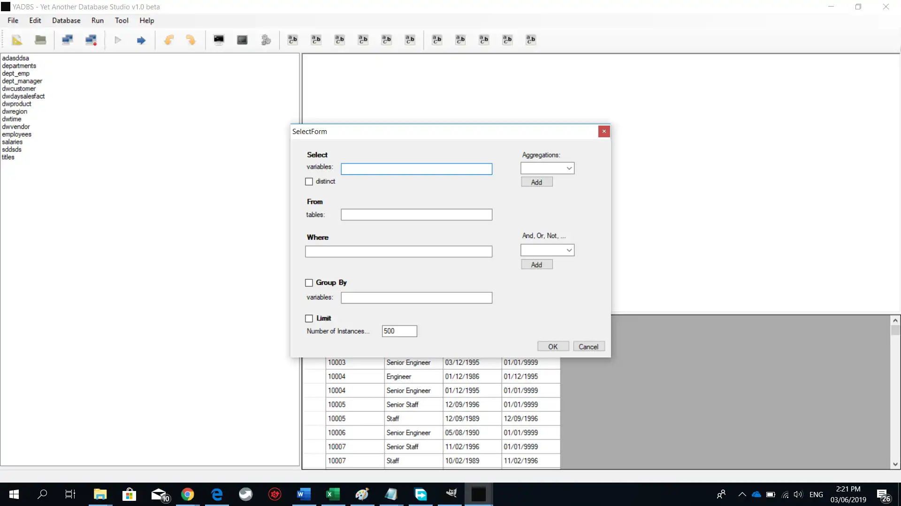901x506 pixels.
Task: Click the taskbar clock showing 2:21 PM
Action: 848,494
